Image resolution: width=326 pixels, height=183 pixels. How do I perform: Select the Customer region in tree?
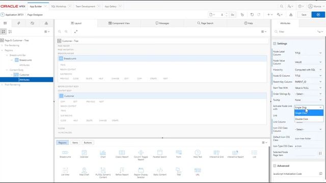24,75
